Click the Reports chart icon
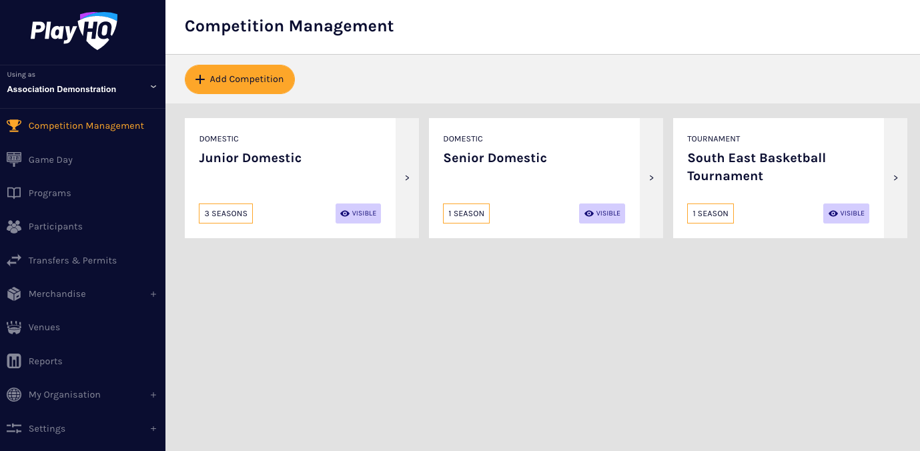This screenshot has height=451, width=920. point(14,361)
